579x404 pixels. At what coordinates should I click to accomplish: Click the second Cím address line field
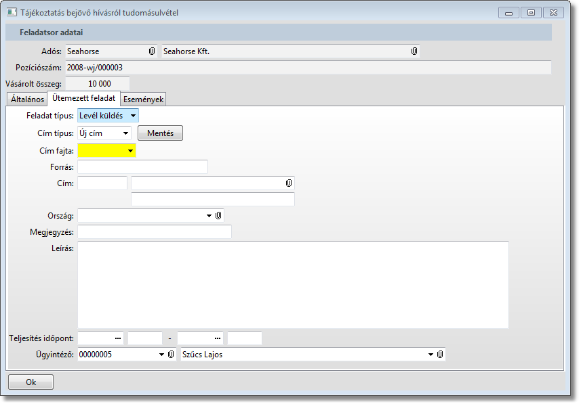click(213, 200)
